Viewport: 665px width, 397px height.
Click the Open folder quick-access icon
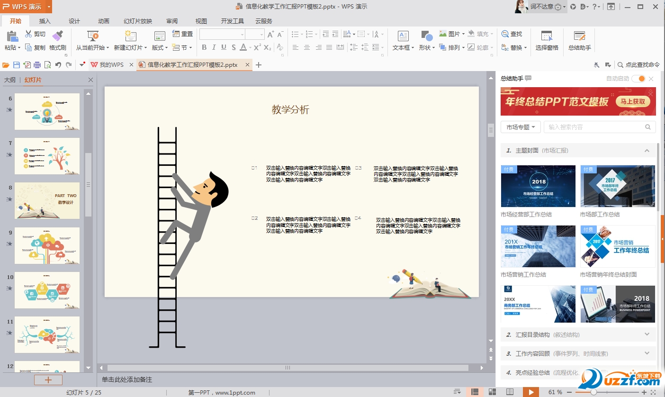(x=6, y=65)
